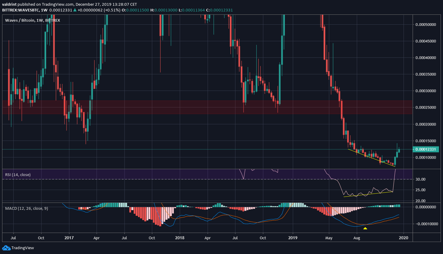This screenshot has width=443, height=254.
Task: Click the 2020 label on the time axis
Action: (404, 238)
